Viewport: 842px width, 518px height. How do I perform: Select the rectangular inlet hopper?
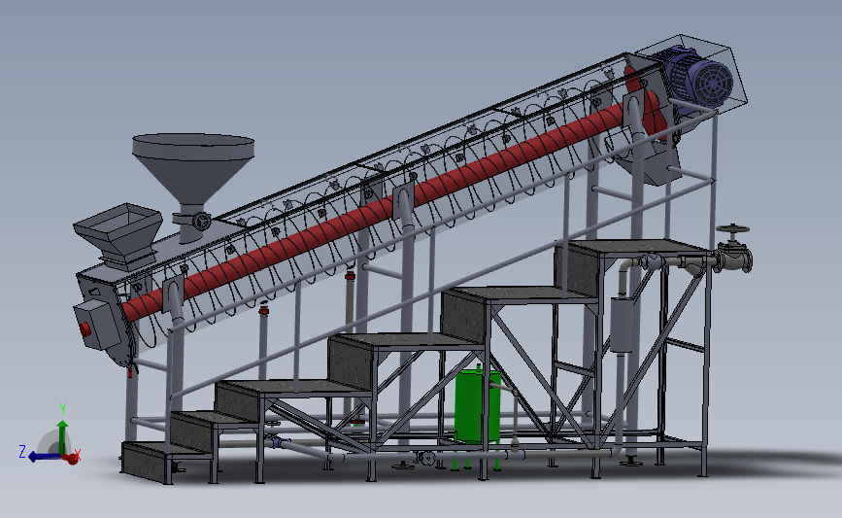pyautogui.click(x=118, y=234)
